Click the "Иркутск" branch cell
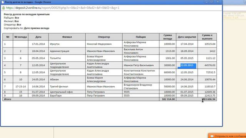This screenshot has height=138, width=246. pos(67,44)
